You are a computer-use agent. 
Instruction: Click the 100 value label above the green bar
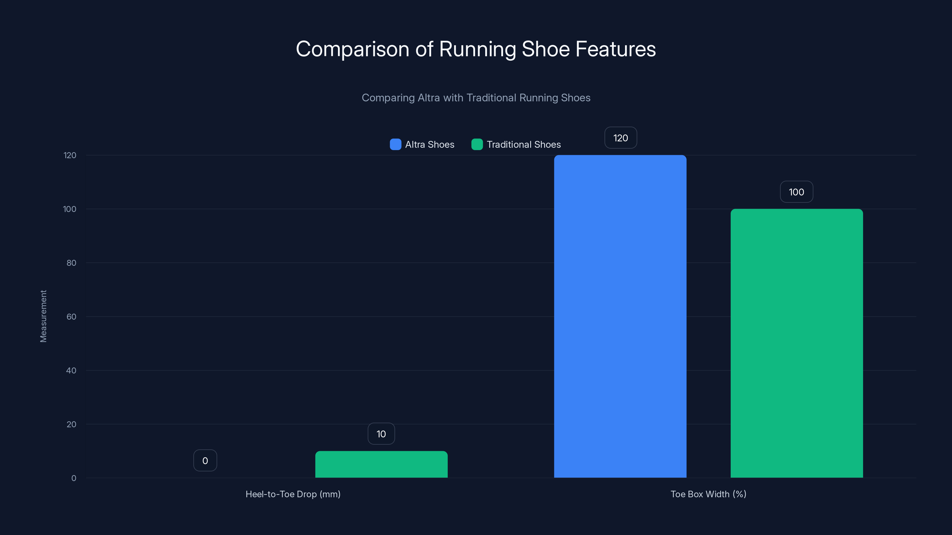796,192
